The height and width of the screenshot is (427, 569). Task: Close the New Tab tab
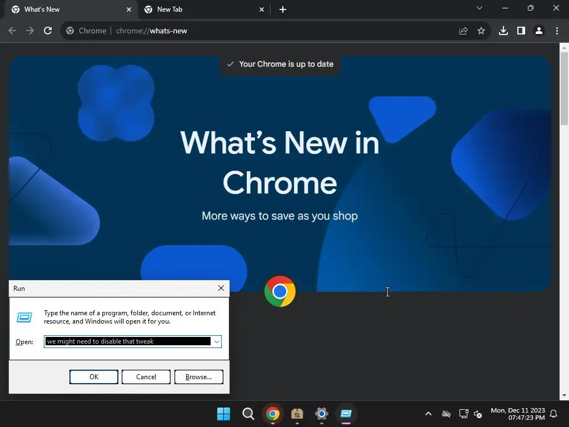pos(262,9)
